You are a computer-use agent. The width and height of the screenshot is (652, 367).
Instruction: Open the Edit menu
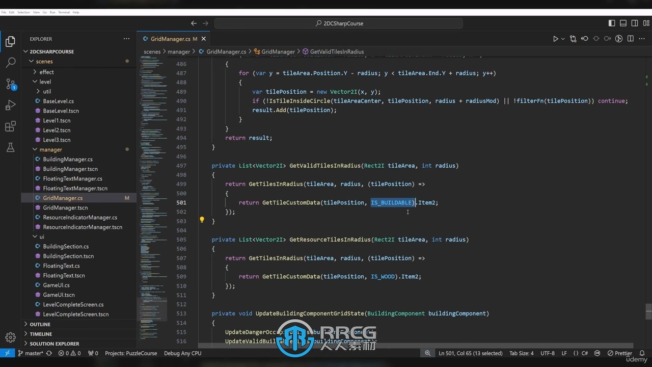pyautogui.click(x=12, y=12)
